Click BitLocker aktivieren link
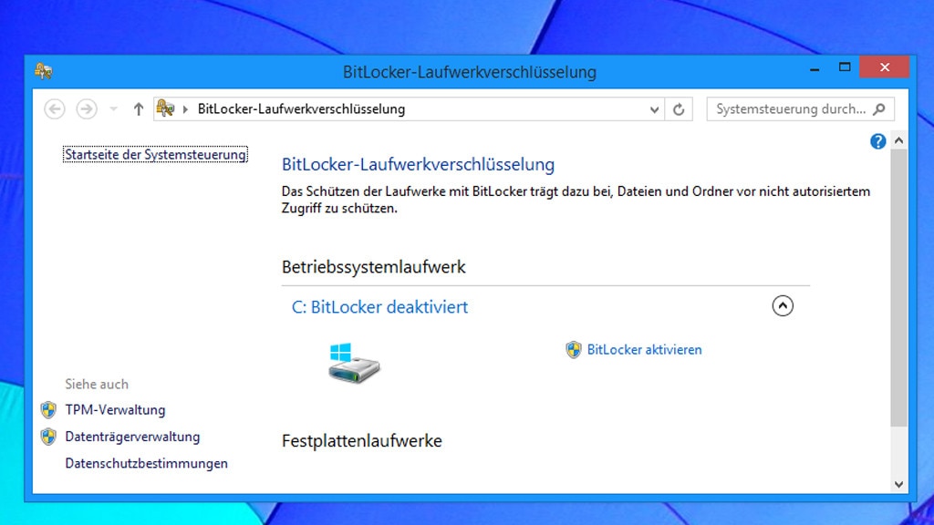 tap(644, 349)
